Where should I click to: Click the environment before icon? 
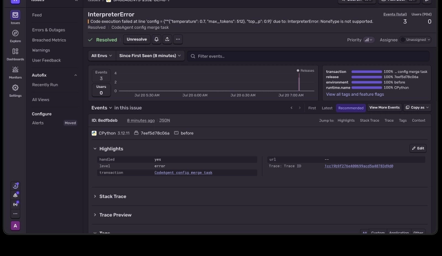[x=176, y=133]
